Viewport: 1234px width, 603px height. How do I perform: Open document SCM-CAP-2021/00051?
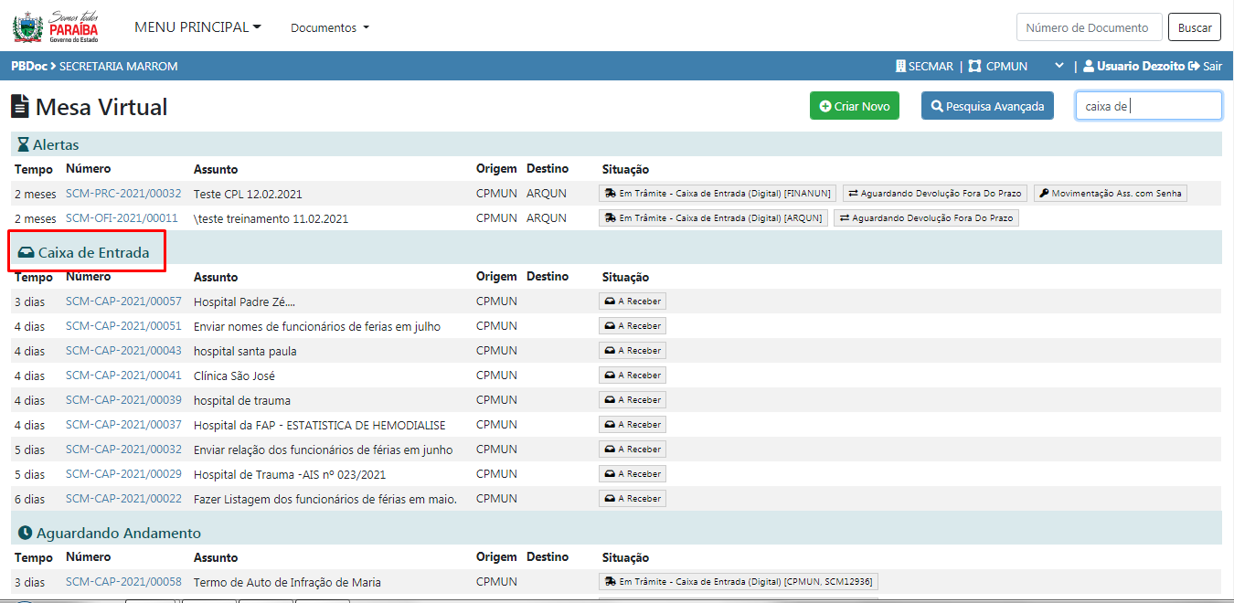pos(123,326)
